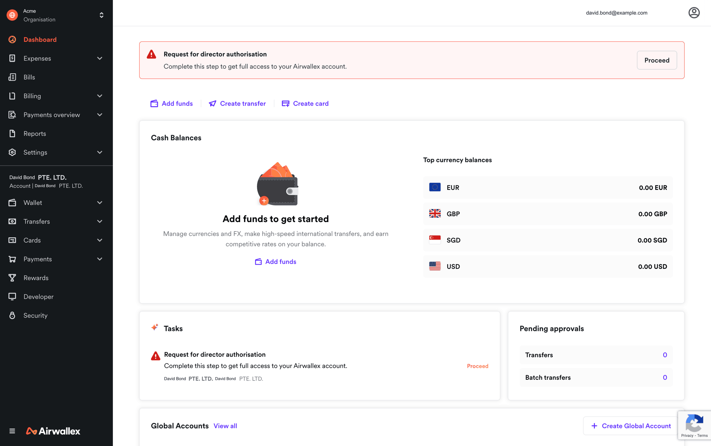Click Add funds under Cash Balances
The width and height of the screenshot is (711, 446).
click(x=276, y=262)
